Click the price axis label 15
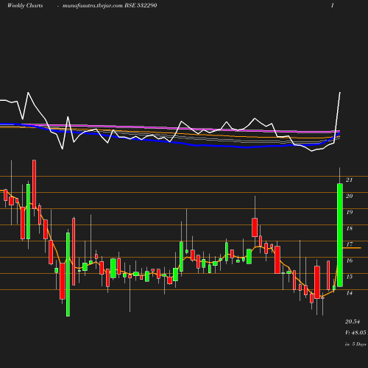Screen dimensions: 368x368 point(350,277)
